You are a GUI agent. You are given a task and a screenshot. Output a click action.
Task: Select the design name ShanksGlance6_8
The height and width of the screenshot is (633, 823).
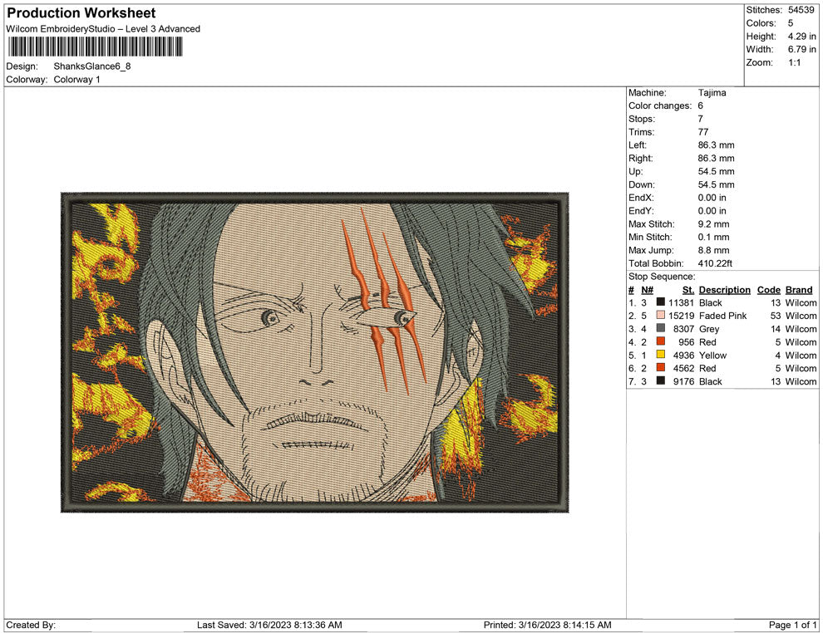tap(91, 66)
